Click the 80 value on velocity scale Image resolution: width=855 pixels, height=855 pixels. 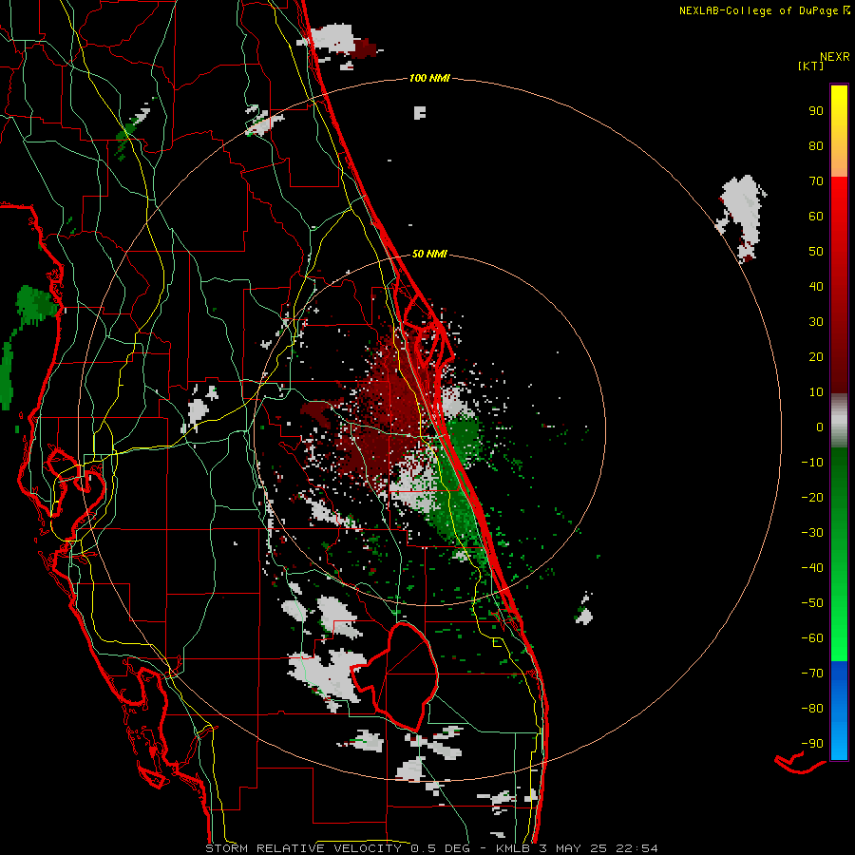(816, 145)
